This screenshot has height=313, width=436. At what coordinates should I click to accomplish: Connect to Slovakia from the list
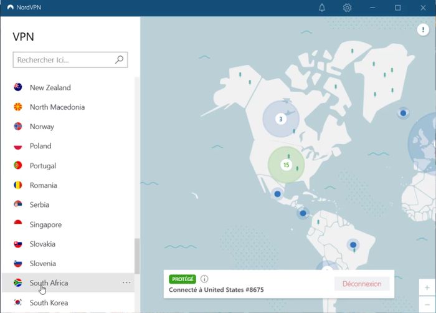pyautogui.click(x=68, y=244)
